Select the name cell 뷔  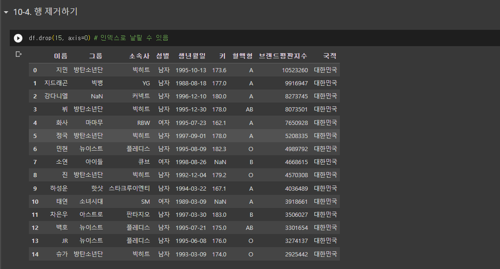pyautogui.click(x=65, y=109)
